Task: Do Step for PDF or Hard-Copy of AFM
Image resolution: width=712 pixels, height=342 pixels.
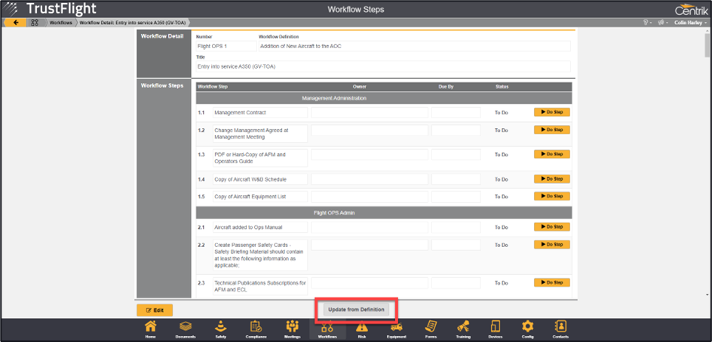Action: pyautogui.click(x=551, y=154)
